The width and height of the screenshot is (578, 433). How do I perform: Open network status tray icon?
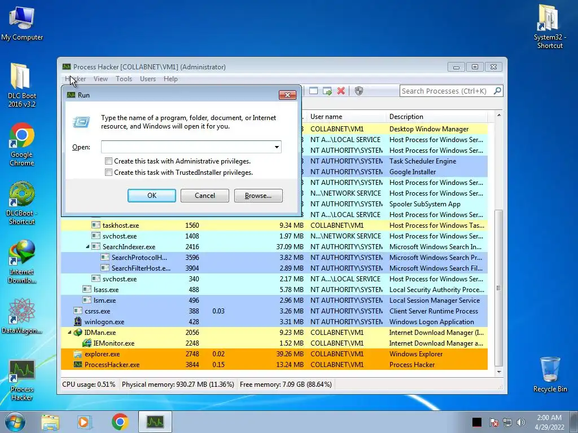[x=507, y=422]
